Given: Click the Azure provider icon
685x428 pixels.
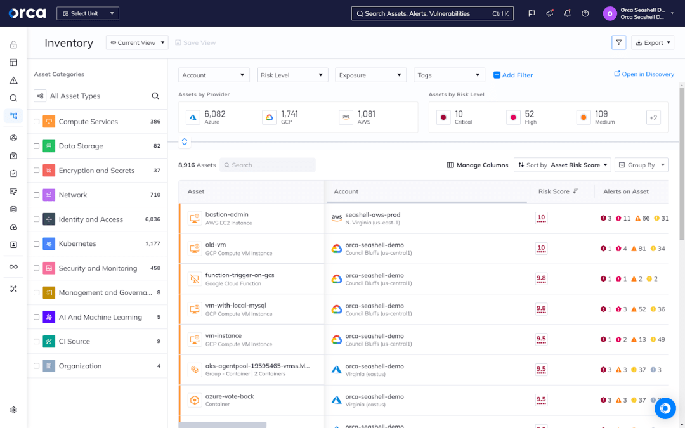Looking at the screenshot, I should (x=193, y=117).
